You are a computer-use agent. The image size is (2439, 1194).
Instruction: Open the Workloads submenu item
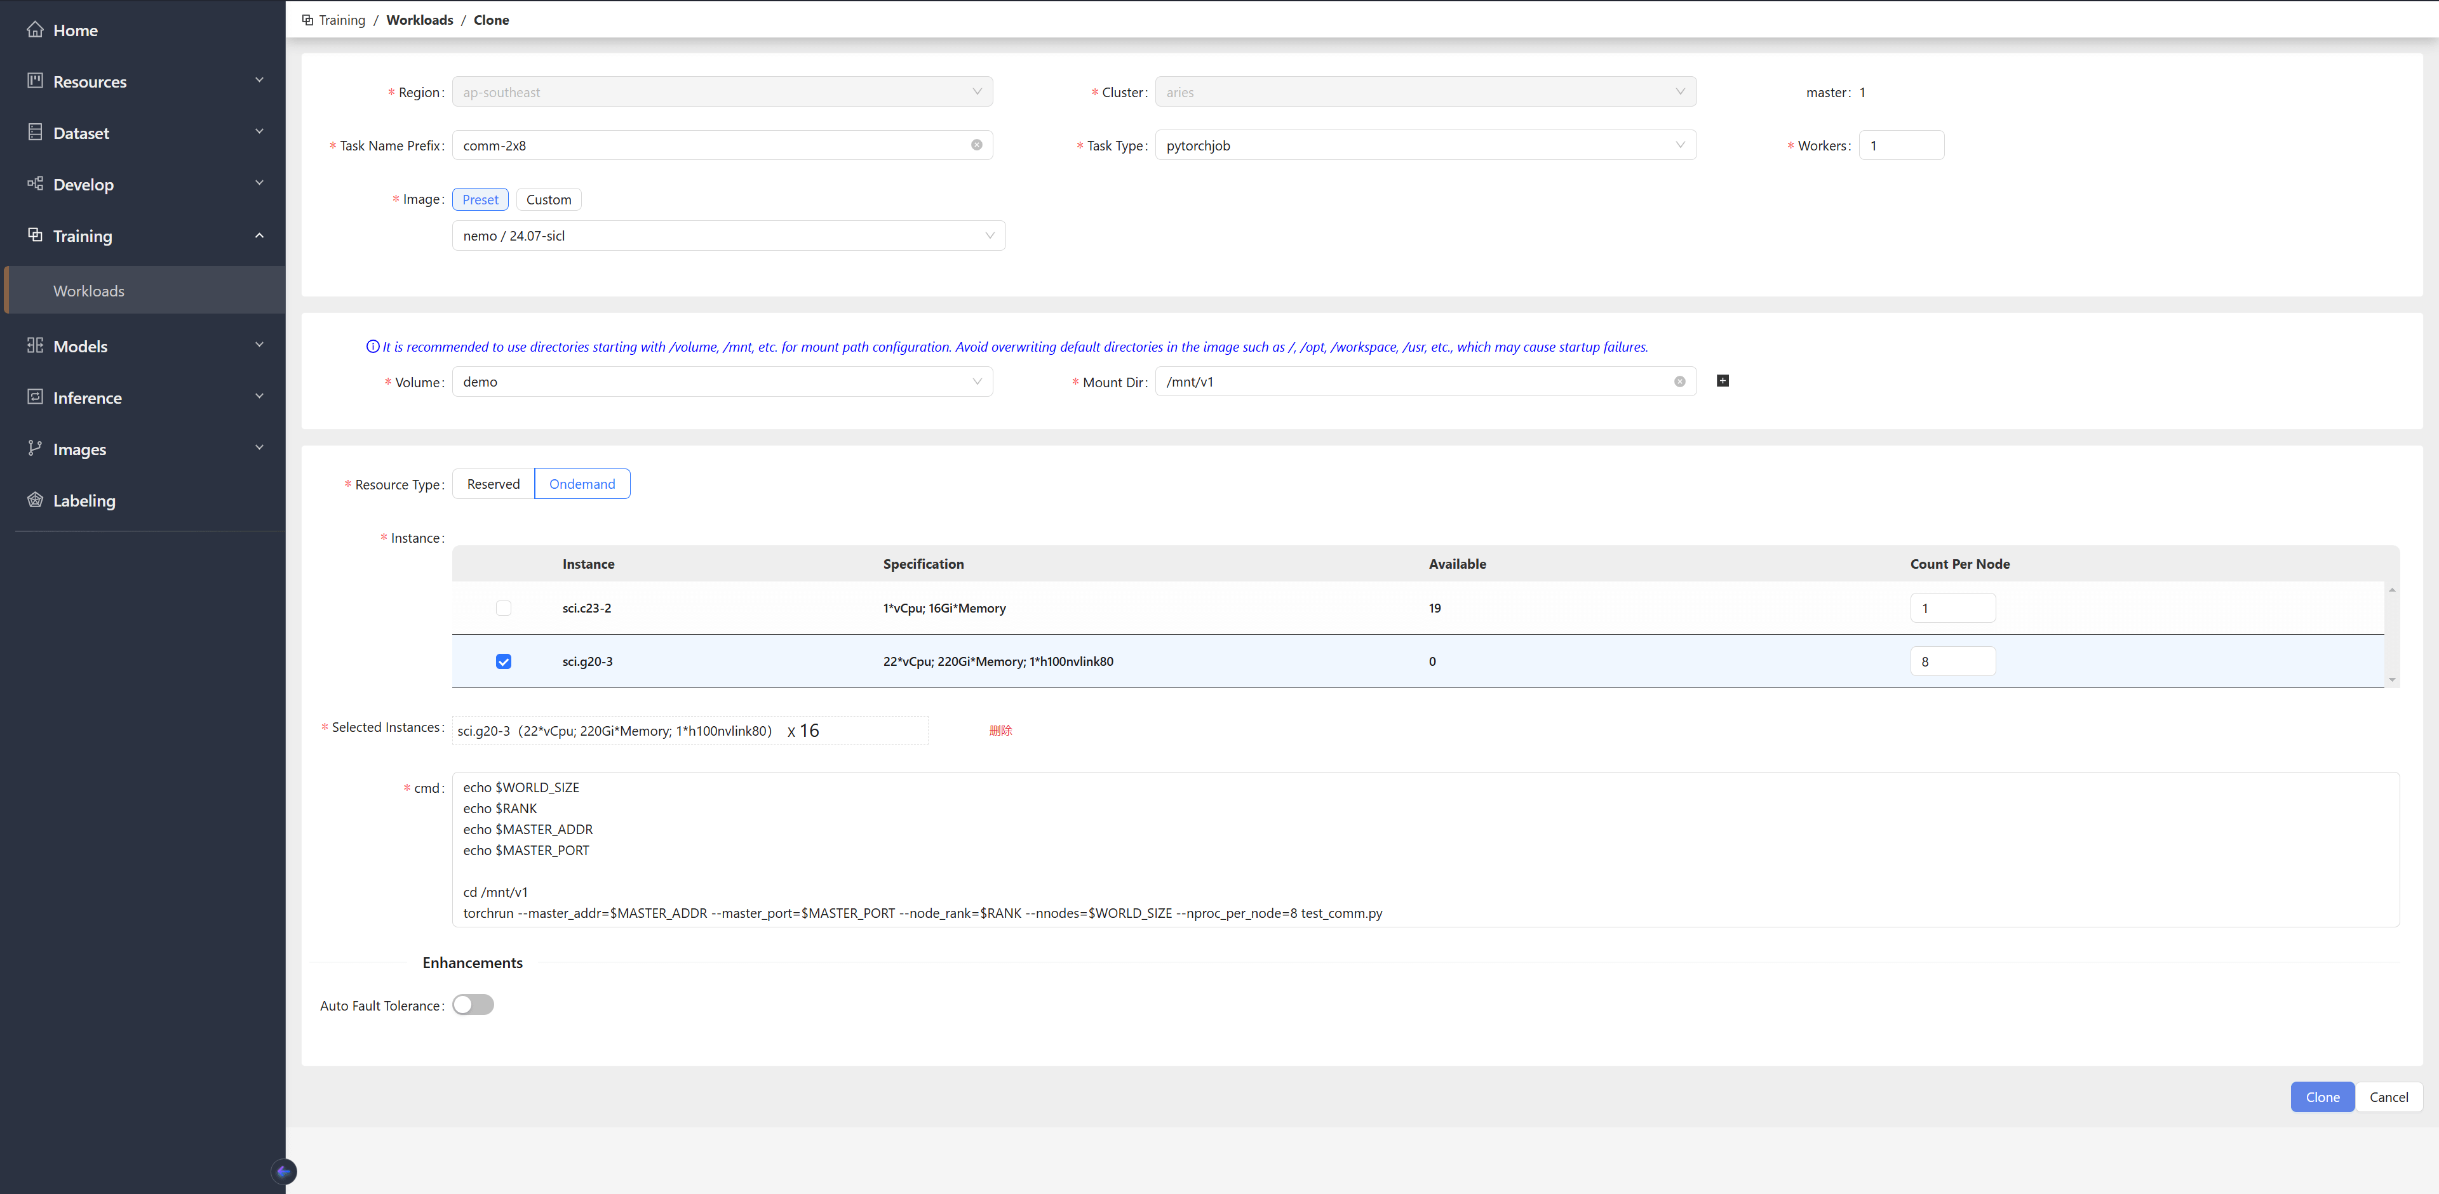[145, 291]
